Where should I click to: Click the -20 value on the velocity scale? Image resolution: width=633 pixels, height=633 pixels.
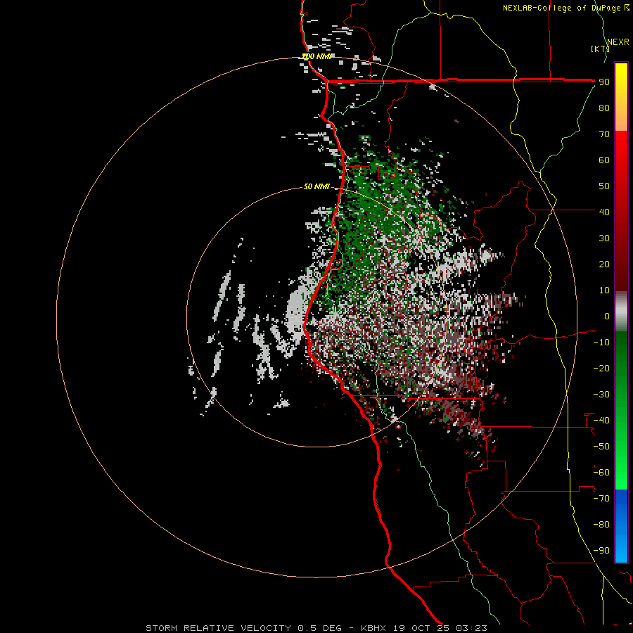pyautogui.click(x=601, y=369)
